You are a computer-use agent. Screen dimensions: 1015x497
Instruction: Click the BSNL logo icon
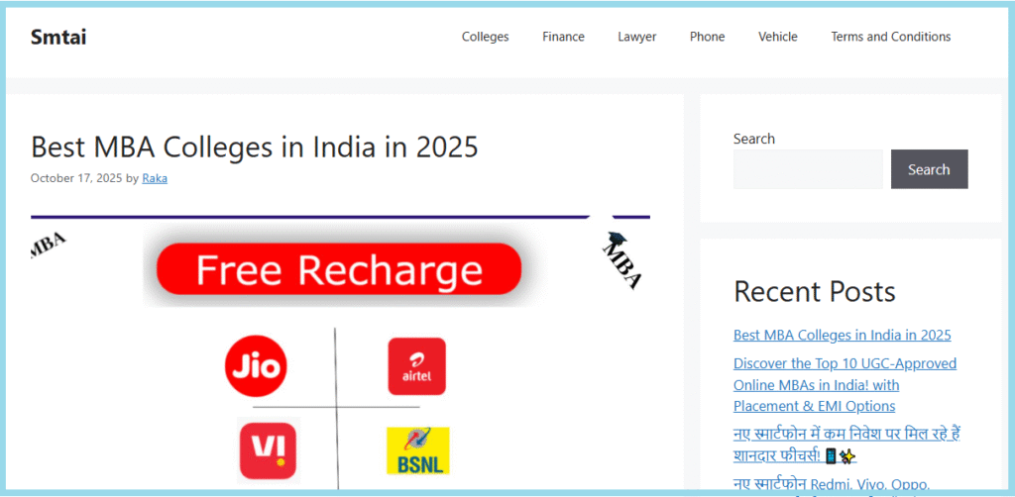[417, 450]
